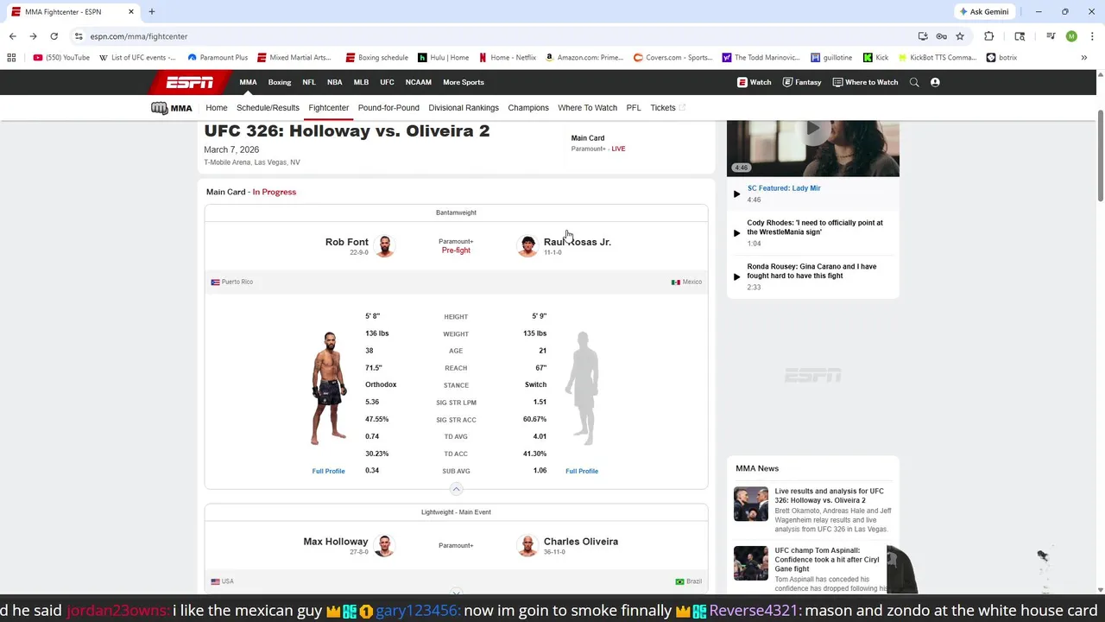Open the Tom Aspinall confidence news article
Viewport: 1105px width, 622px height.
point(826,559)
